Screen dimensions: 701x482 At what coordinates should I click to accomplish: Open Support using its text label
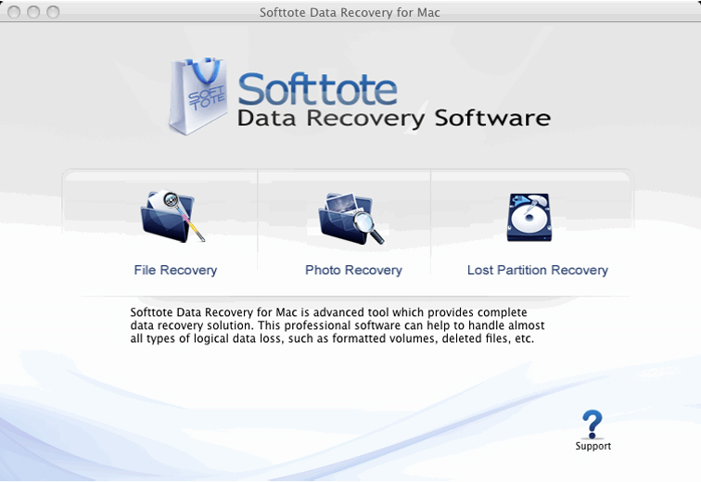point(593,446)
